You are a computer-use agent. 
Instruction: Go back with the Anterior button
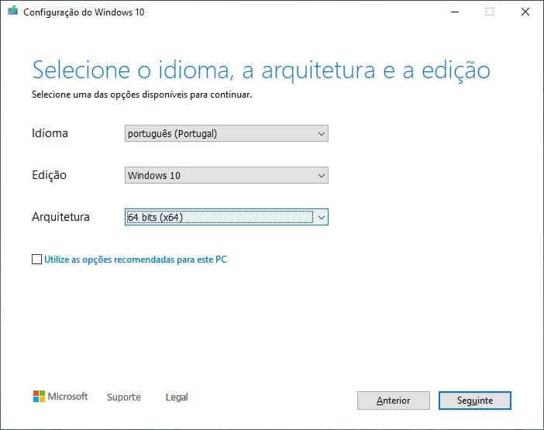pos(394,401)
